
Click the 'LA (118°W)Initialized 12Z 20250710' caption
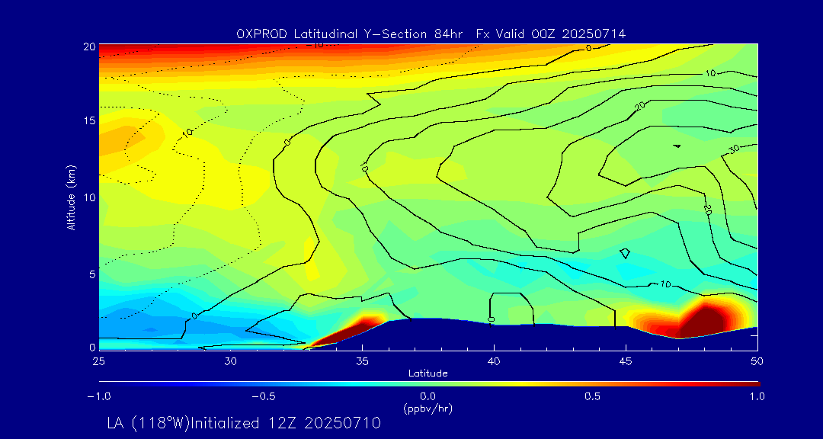point(244,423)
